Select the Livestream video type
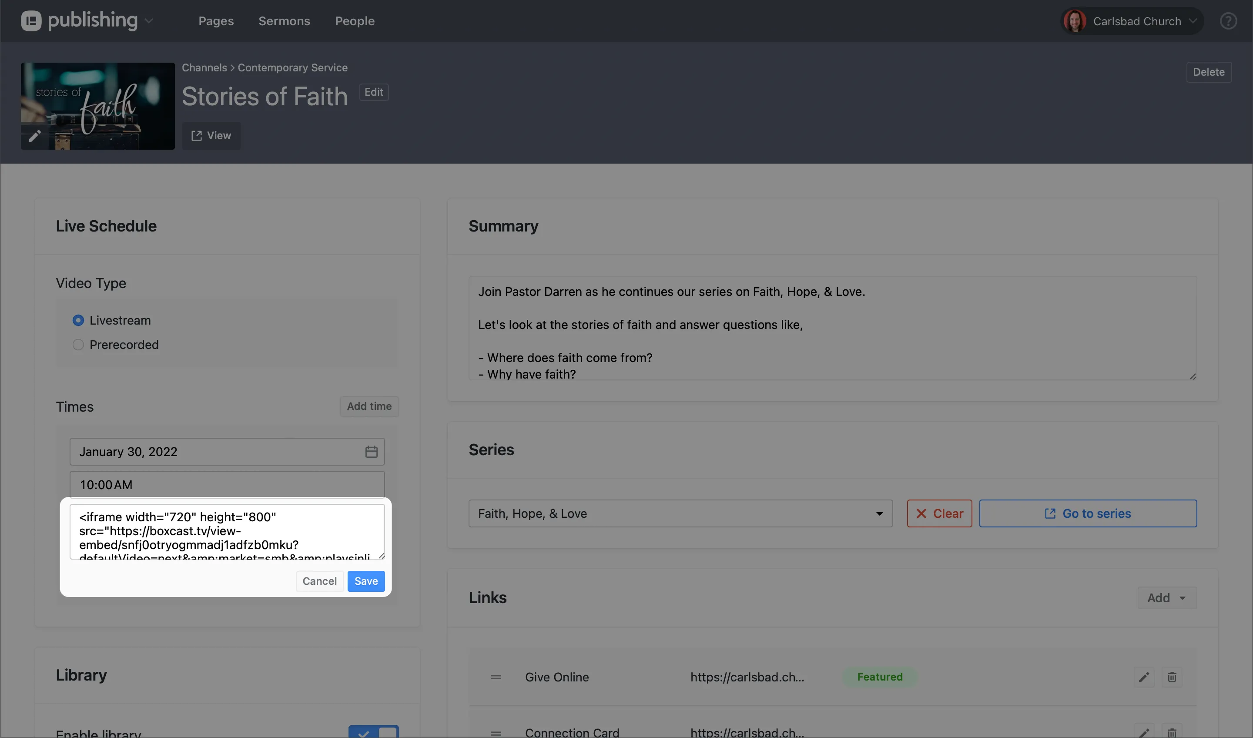Viewport: 1253px width, 738px height. pos(78,320)
